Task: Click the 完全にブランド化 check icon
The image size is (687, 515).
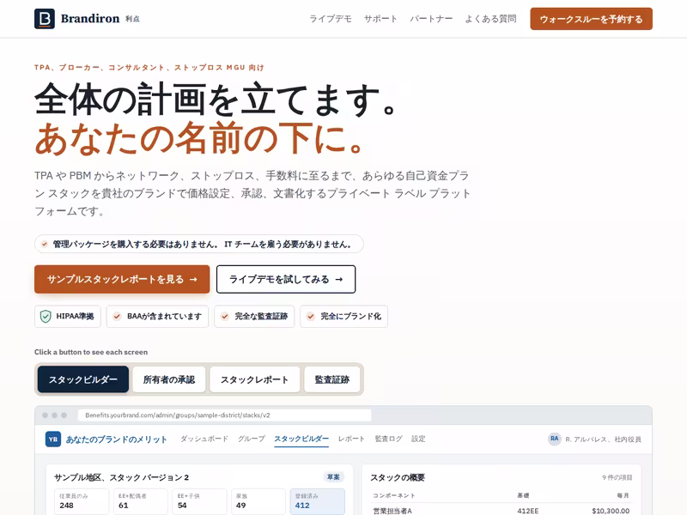Action: click(x=311, y=316)
